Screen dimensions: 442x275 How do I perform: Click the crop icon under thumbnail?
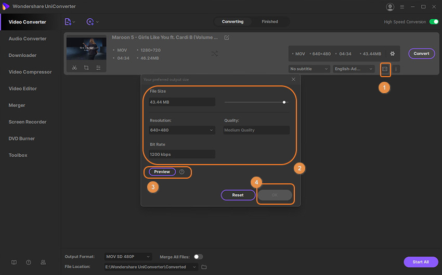point(86,68)
